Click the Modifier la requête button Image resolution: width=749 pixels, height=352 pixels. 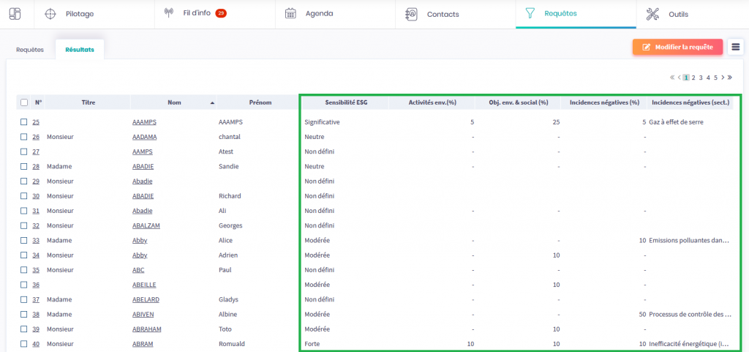click(x=677, y=47)
